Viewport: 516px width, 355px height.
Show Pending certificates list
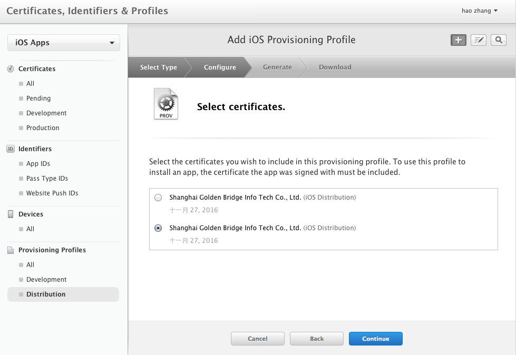click(38, 98)
